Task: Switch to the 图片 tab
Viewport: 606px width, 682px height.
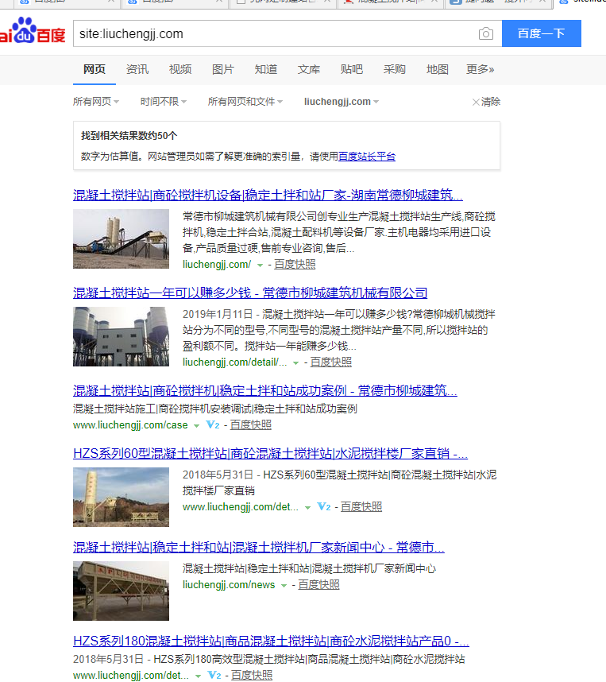Action: coord(223,69)
